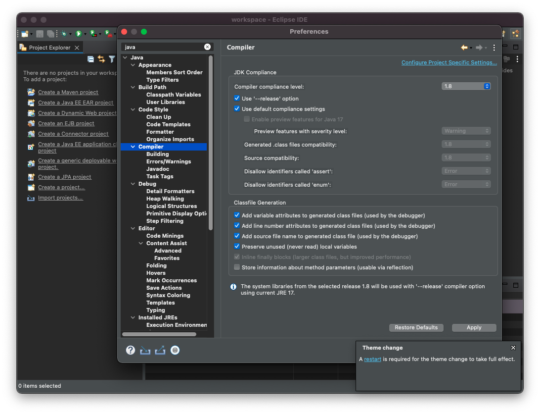Open Disallow identifiers called 'enum' dropdown

point(466,185)
